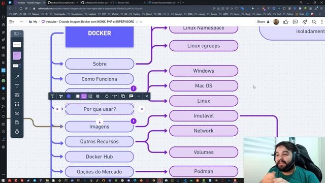Viewport: 325px width, 183px height.
Task: Click the thumbs up like icon
Action: [285, 22]
